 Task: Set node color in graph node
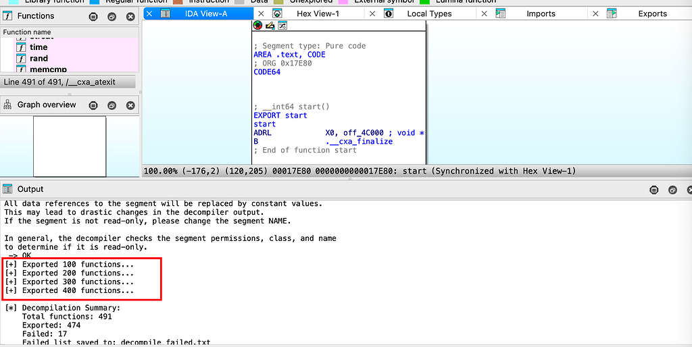[x=257, y=26]
